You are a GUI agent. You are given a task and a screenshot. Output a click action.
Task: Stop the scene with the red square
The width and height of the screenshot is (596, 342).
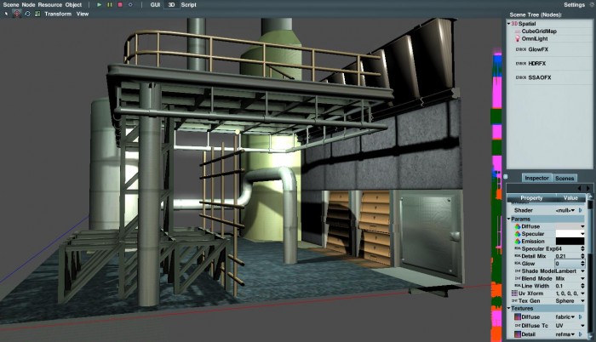(x=118, y=4)
